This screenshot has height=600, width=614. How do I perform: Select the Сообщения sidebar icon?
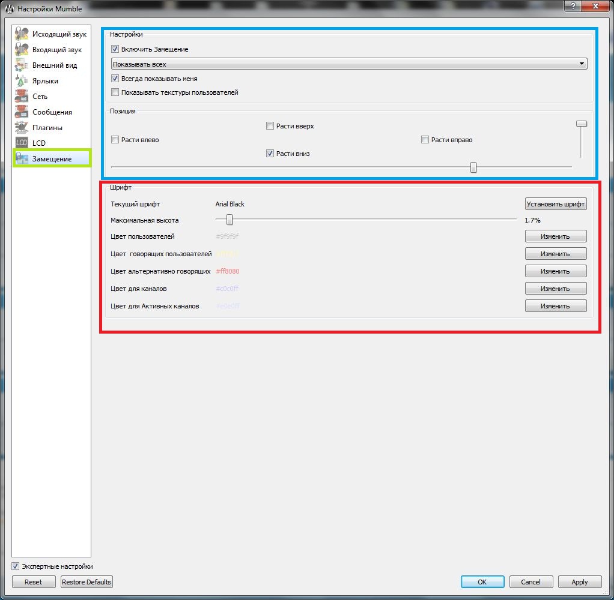tap(22, 112)
